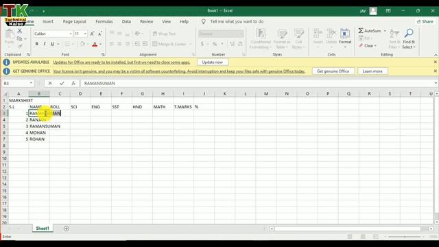Viewport: 439px width, 247px height.
Task: Open Clipboard pane dialog launcher
Action: coord(28,55)
